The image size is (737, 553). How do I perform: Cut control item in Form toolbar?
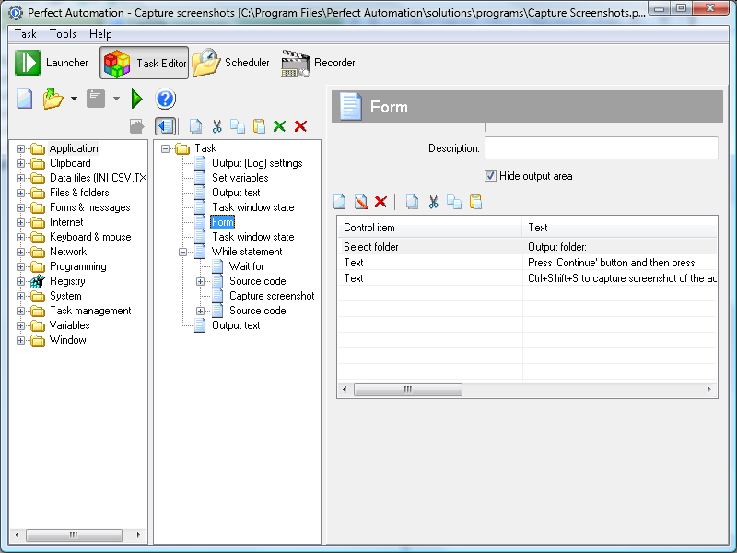(433, 202)
